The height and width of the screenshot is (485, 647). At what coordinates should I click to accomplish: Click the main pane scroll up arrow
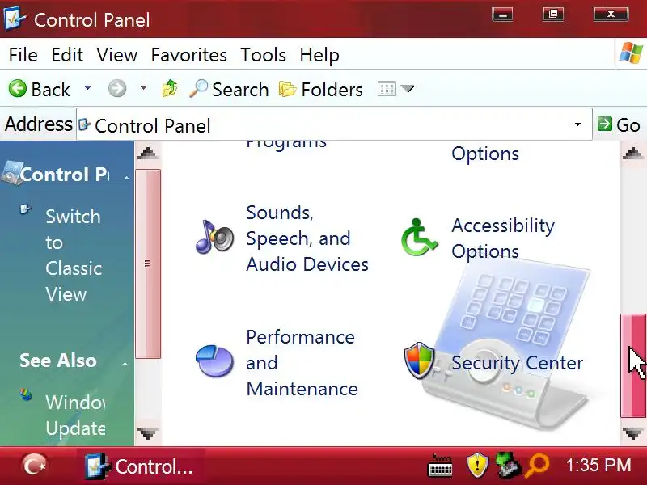[x=633, y=153]
